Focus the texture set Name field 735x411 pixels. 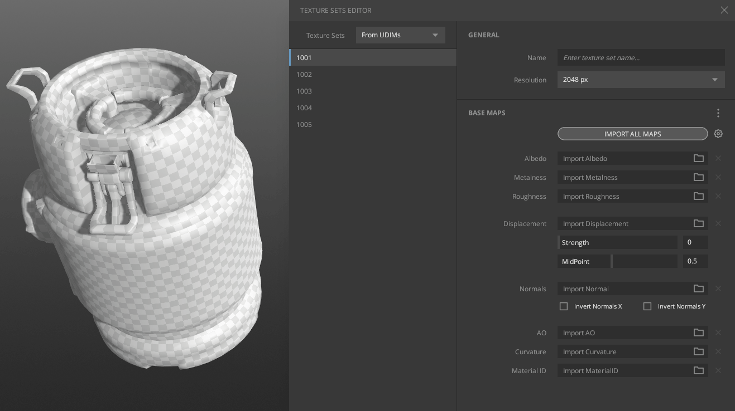pyautogui.click(x=641, y=57)
